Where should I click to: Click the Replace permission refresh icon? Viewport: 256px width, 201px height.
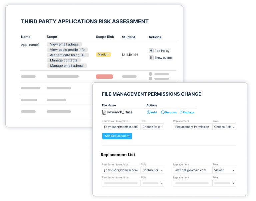[181, 112]
